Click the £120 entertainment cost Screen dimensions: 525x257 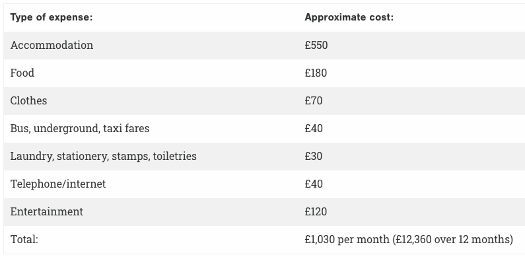[316, 212]
